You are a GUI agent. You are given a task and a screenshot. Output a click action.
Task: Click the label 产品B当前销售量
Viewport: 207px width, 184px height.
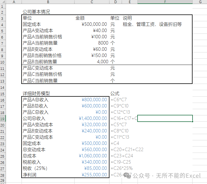click(40, 62)
